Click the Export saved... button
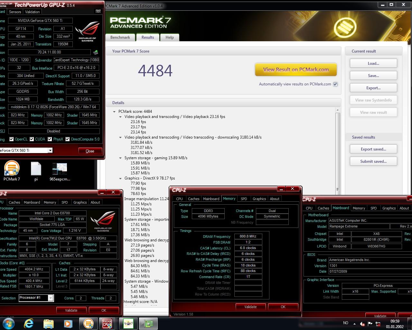 tap(373, 149)
